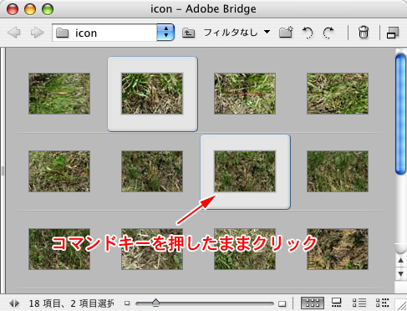Click the scrollbar up arrow

tap(401, 261)
